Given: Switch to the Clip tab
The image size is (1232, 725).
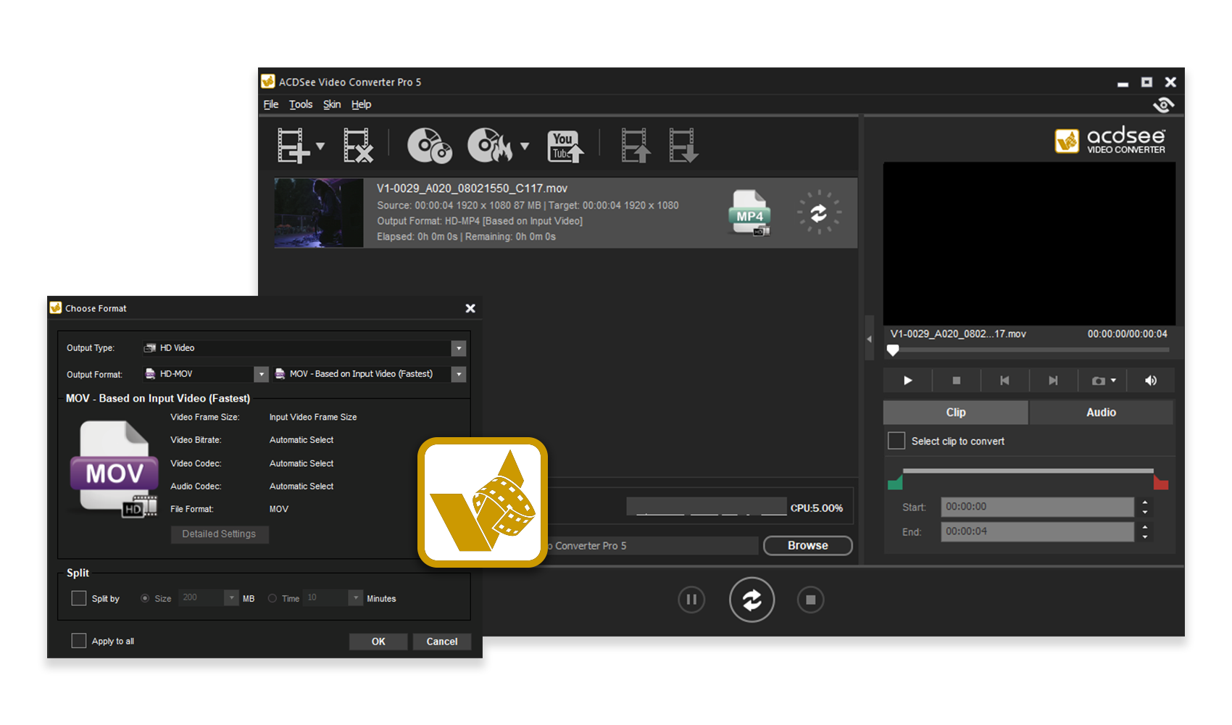Looking at the screenshot, I should click(x=955, y=413).
